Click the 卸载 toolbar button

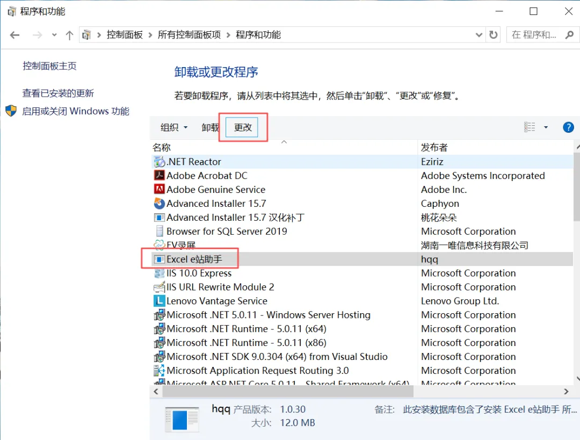click(x=211, y=127)
